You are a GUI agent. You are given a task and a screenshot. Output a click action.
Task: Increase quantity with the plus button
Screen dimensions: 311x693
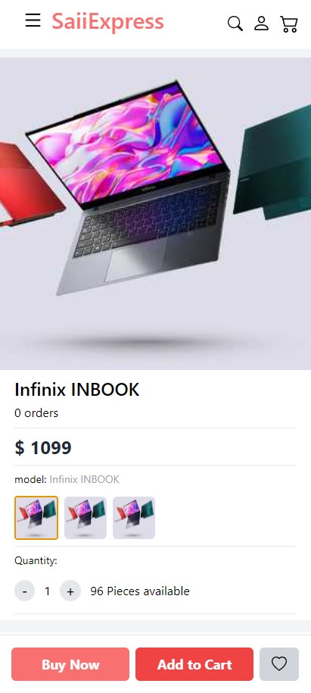click(x=70, y=591)
